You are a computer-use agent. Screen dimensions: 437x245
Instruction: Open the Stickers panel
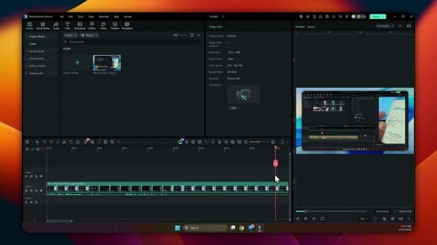click(x=115, y=26)
